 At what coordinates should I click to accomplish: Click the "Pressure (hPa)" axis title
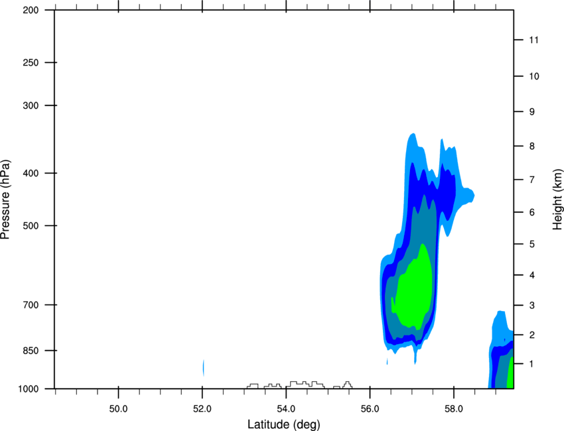click(5, 200)
